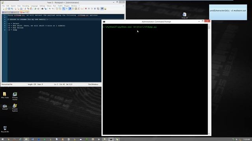Screen dimensions: 252x141
Task: Click the Command Prompt scrollbar up arrow
Action: 209,25
